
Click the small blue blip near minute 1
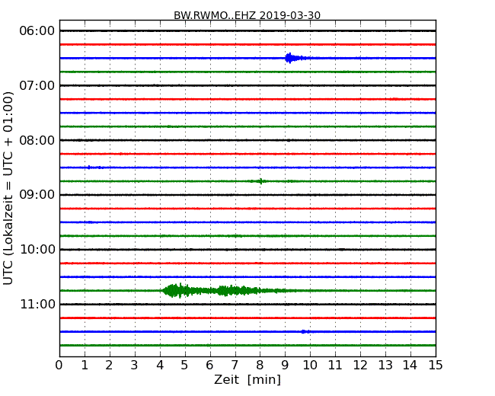coord(89,168)
